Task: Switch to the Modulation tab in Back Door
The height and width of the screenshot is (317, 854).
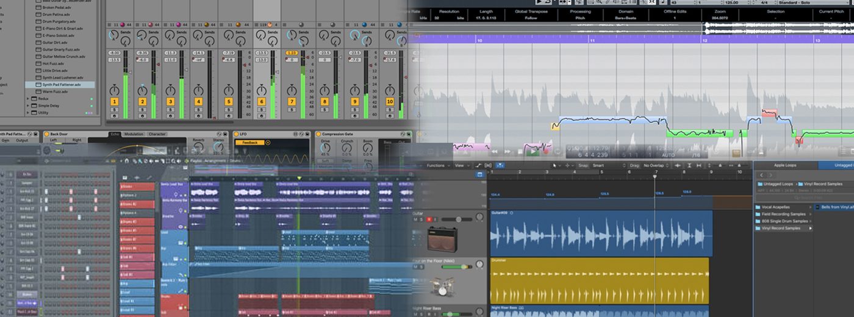Action: [x=134, y=134]
